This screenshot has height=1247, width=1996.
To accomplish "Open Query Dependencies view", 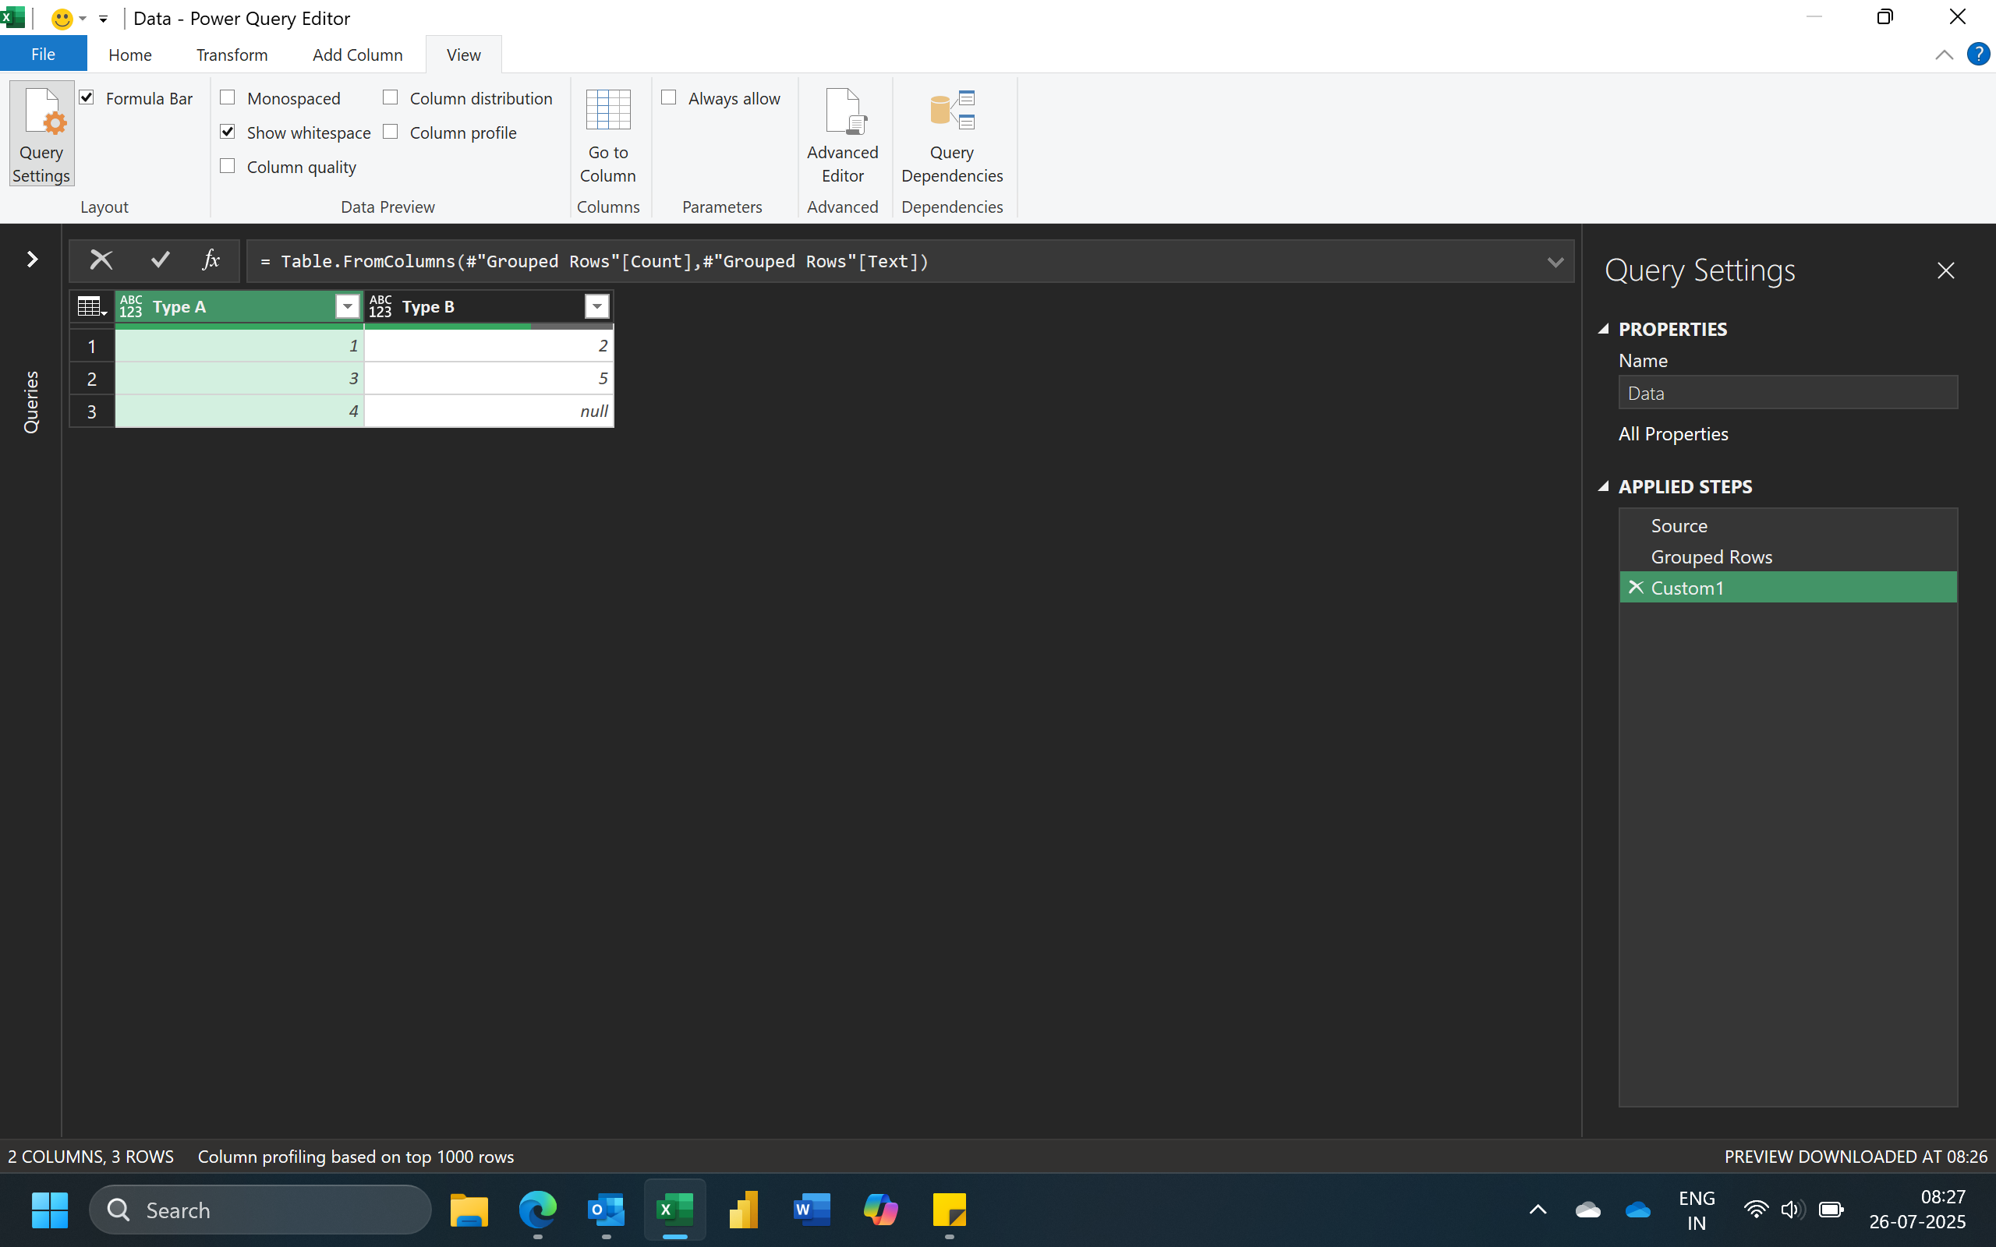I will click(x=952, y=133).
